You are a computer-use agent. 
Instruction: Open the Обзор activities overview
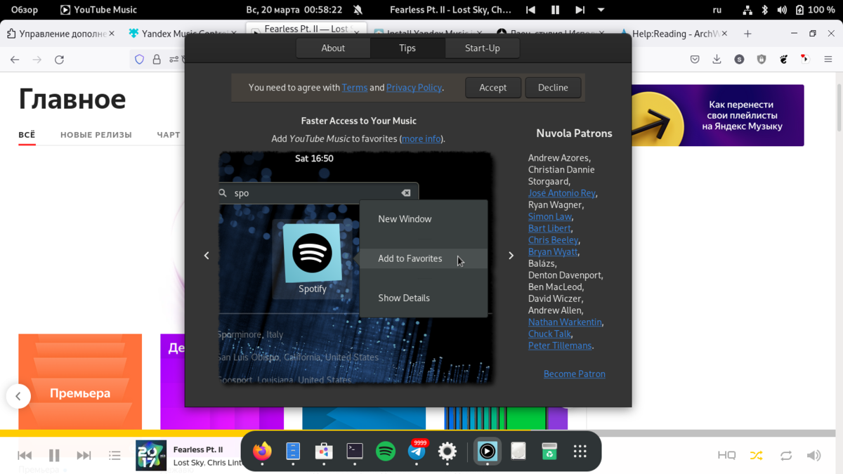tap(25, 10)
